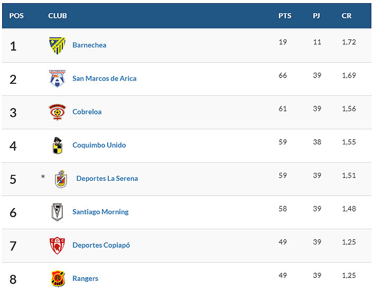Click the San Marcos de Arica crest
This screenshot has height=294, width=375.
pos(57,79)
